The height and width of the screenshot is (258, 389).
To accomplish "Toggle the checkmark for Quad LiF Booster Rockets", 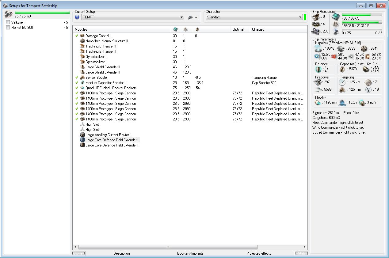I will (77, 88).
